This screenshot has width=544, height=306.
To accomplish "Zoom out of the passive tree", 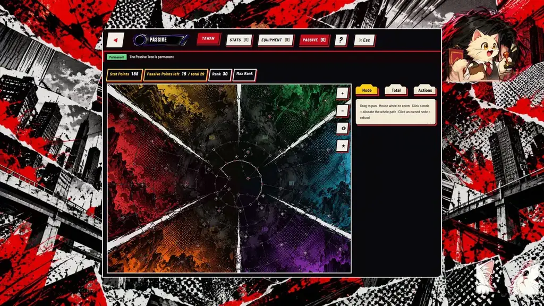I will (x=343, y=111).
